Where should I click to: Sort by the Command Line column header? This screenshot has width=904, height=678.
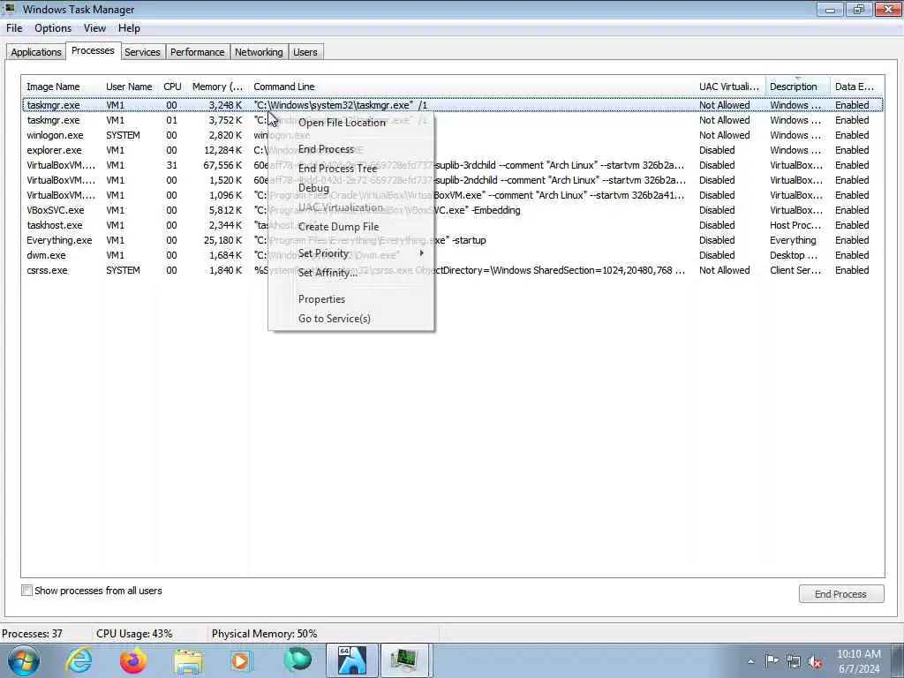coord(471,87)
